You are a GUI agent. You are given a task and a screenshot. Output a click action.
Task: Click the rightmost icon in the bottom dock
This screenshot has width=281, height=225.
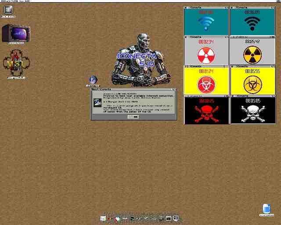click(176, 218)
